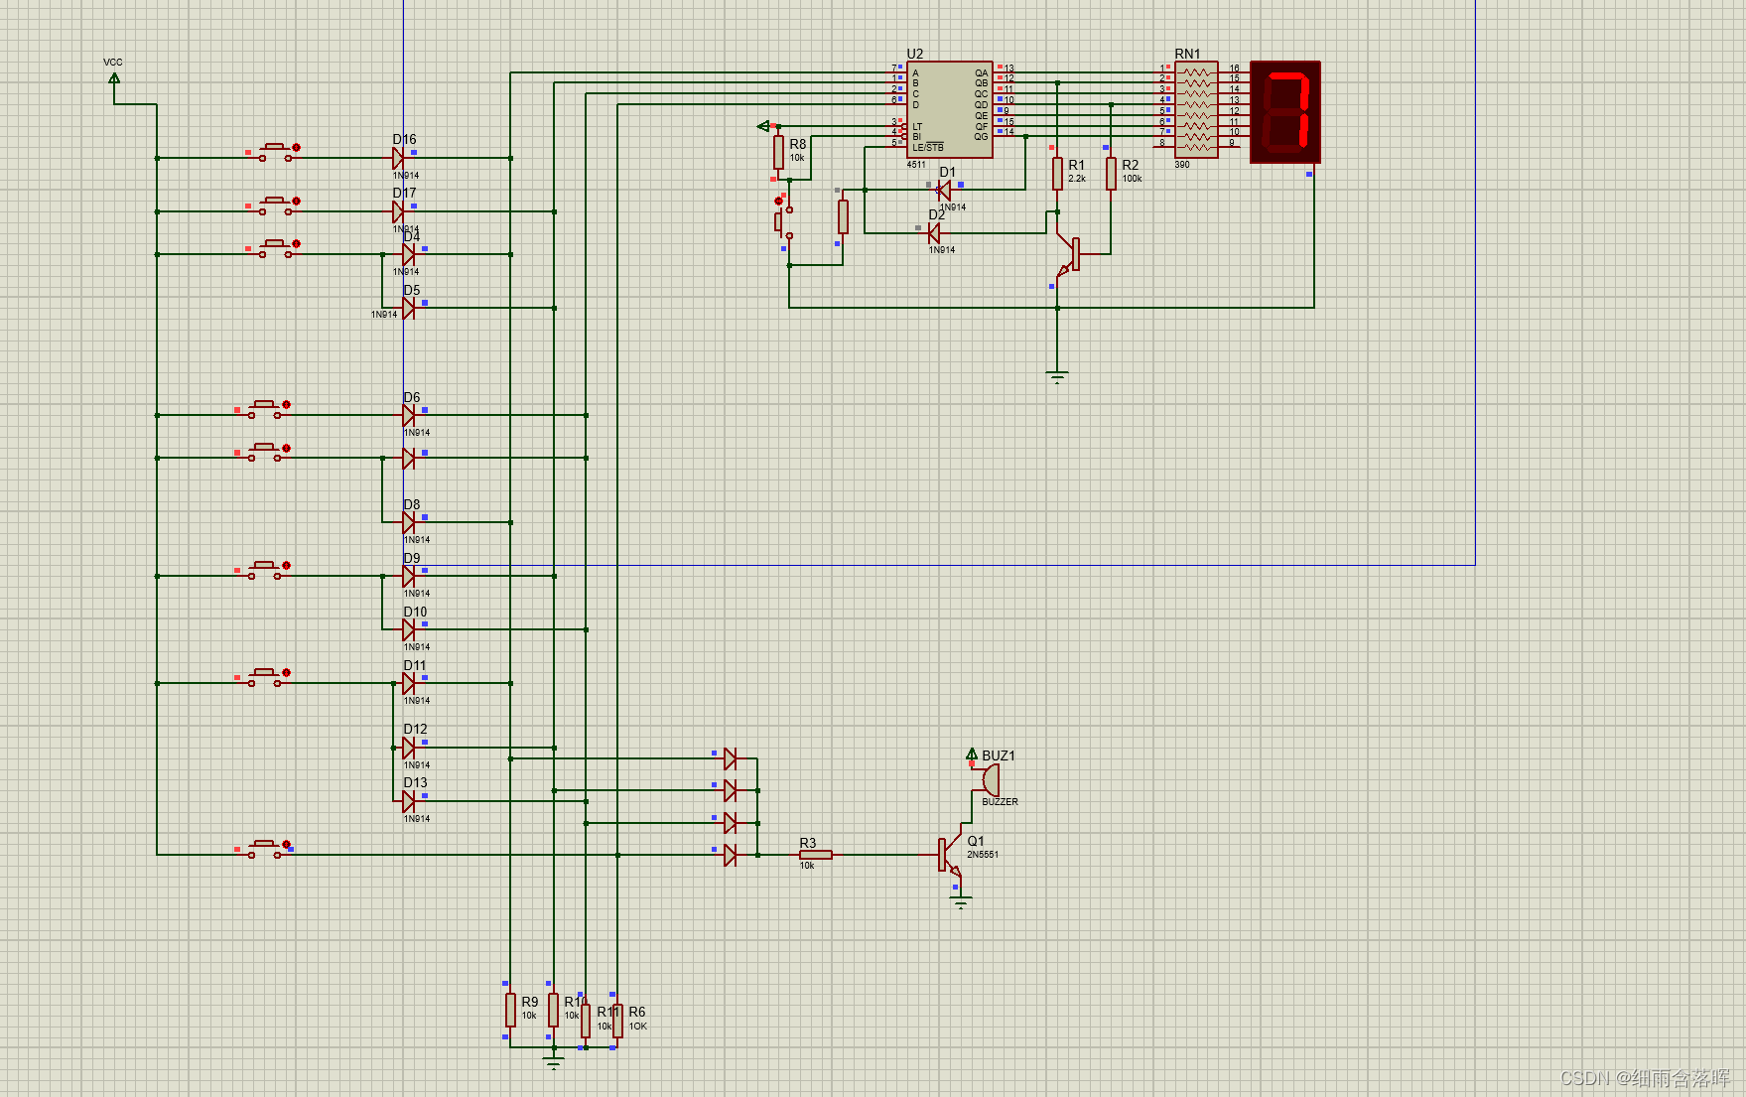Select diode D5

[x=409, y=308]
